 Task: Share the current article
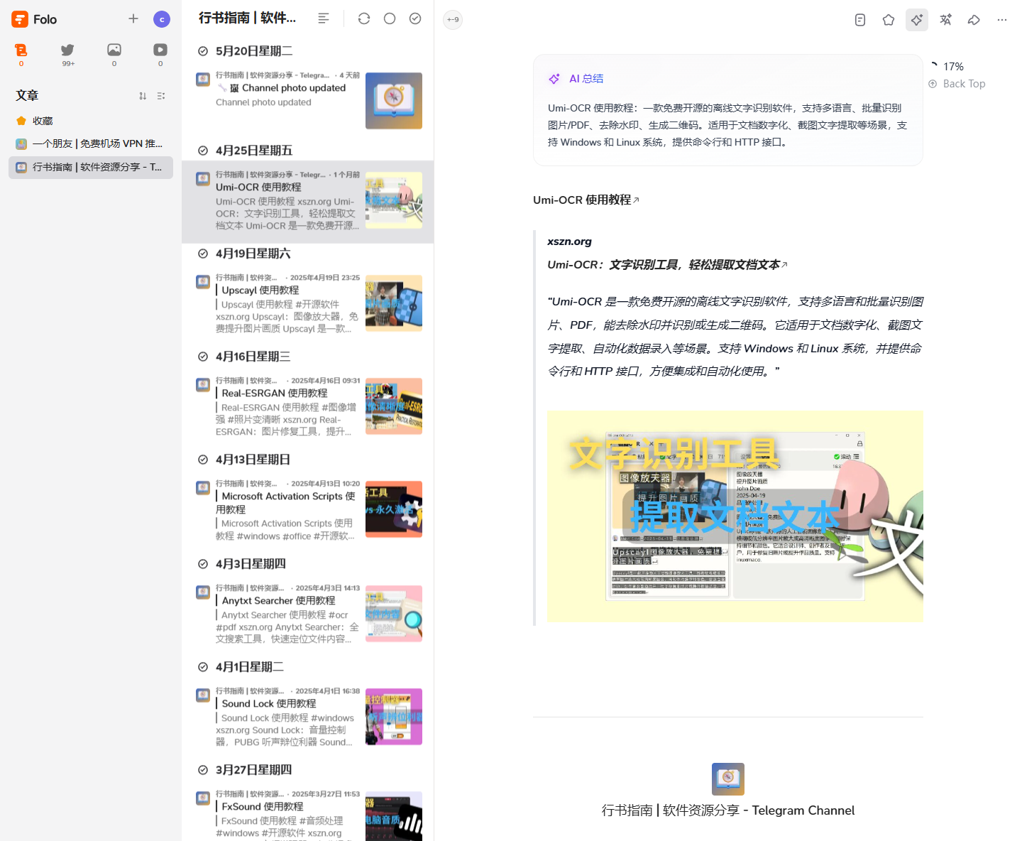(x=974, y=20)
